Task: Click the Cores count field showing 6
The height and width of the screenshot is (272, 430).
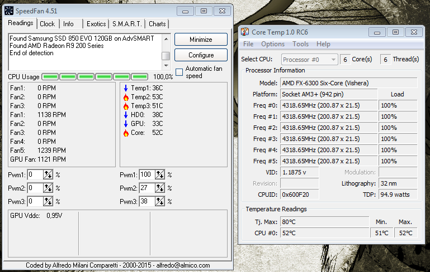Action: click(345, 60)
